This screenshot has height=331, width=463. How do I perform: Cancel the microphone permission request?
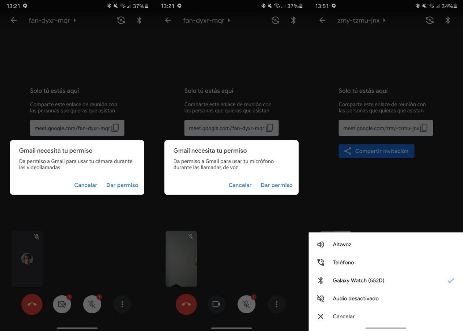pyautogui.click(x=240, y=185)
